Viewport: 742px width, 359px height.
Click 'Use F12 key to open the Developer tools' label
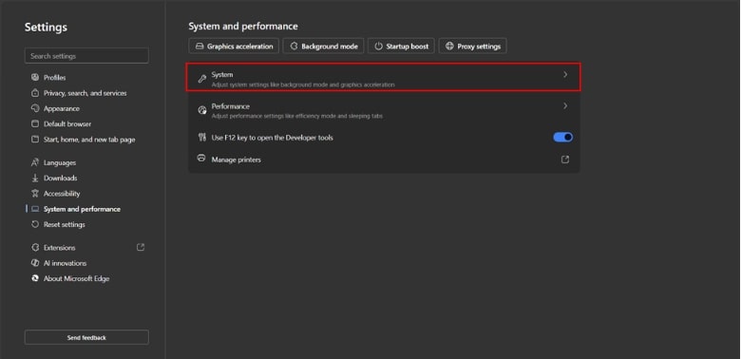pyautogui.click(x=272, y=138)
